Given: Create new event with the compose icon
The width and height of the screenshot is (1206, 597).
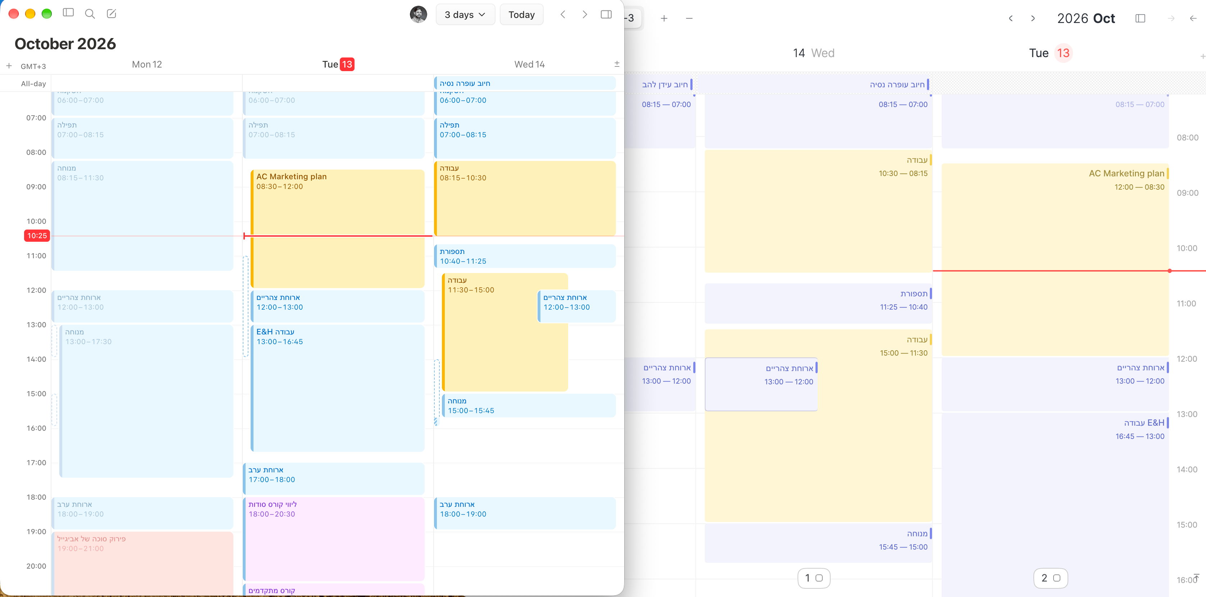Looking at the screenshot, I should click(111, 14).
